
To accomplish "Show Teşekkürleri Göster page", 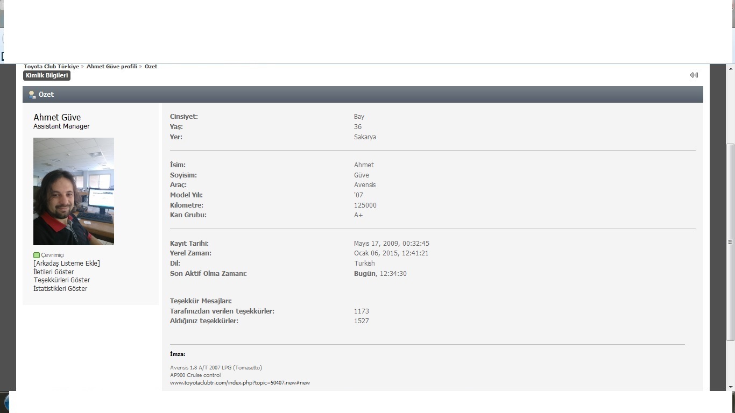I will 61,280.
